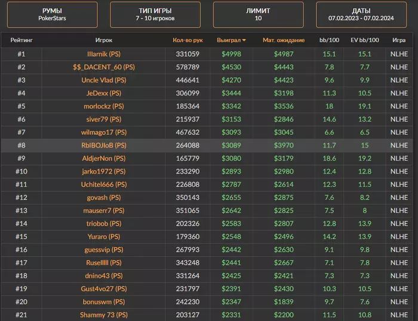Select winnings value $3342
This screenshot has width=418, height=321.
(x=231, y=106)
